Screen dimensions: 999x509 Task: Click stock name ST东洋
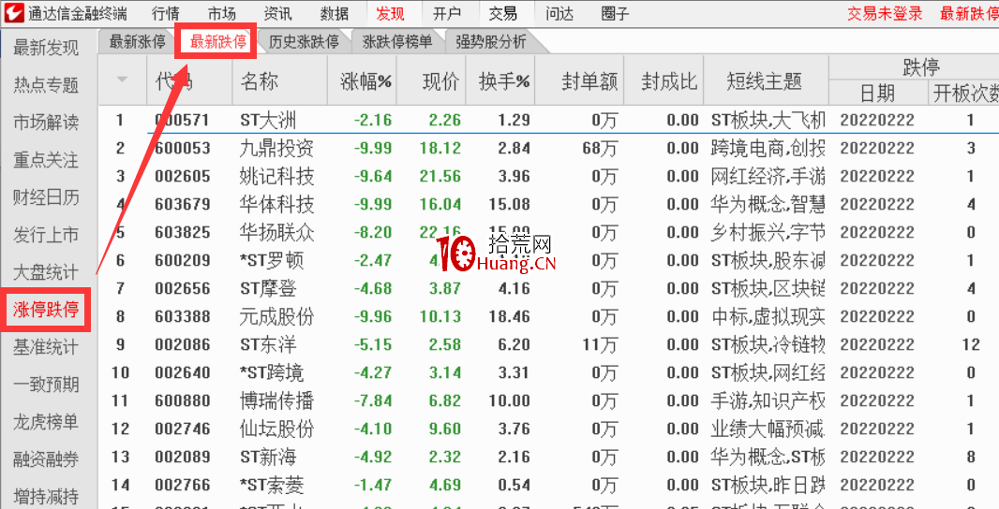(268, 344)
